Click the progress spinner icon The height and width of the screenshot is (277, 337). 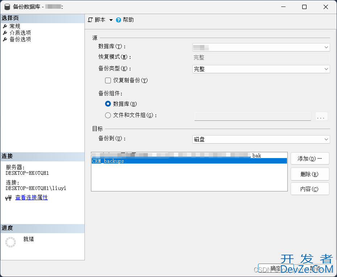coord(11,242)
